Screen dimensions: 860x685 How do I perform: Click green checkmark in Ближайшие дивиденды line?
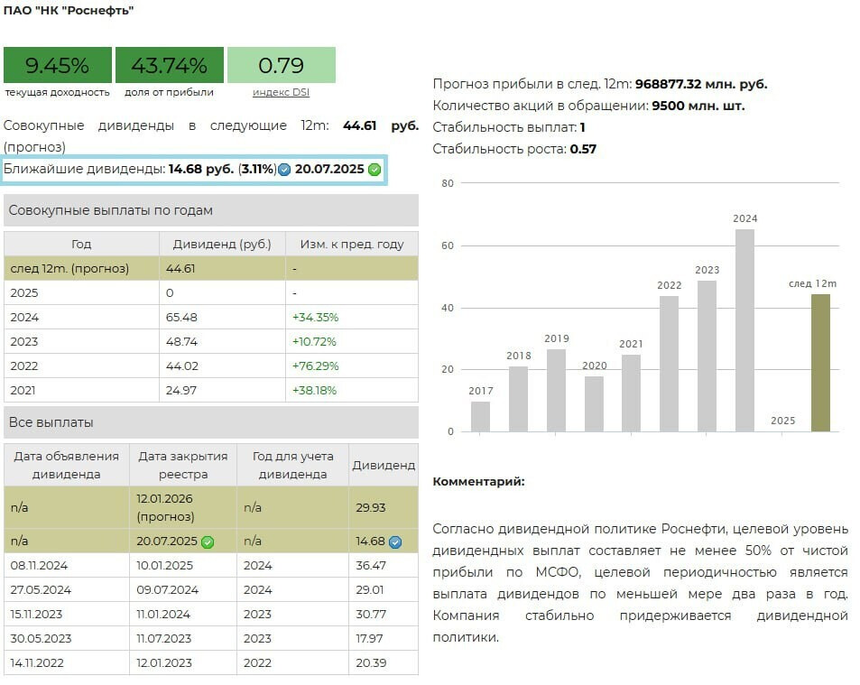(375, 170)
